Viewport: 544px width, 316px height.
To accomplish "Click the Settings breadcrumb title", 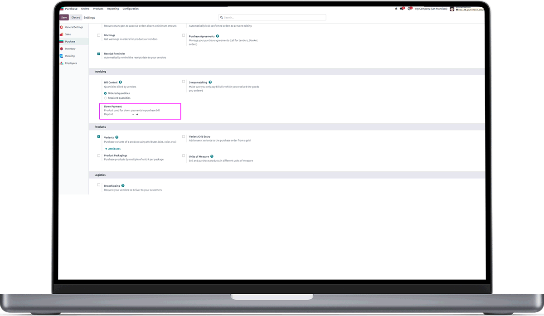I will click(89, 17).
